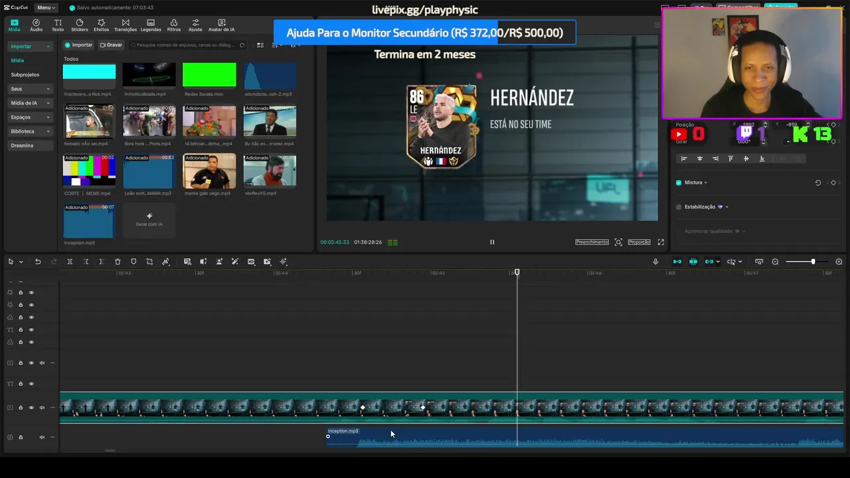Screen dimensions: 850x478
Task: Align bottom using the last alignment icon
Action: tap(762, 159)
